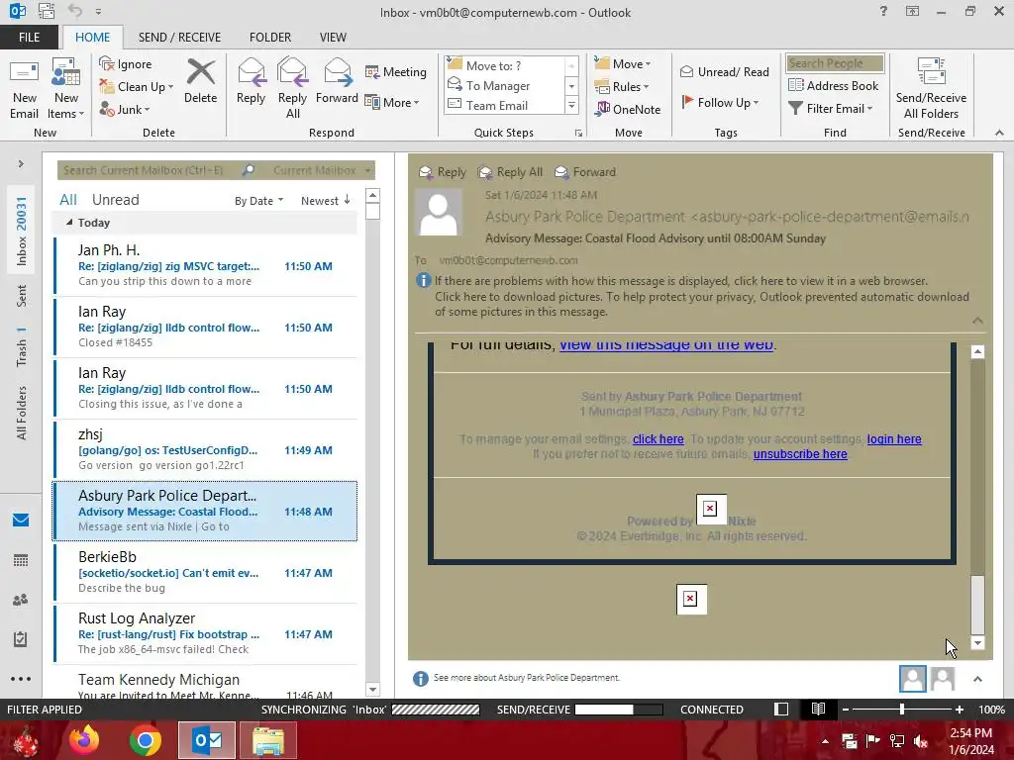
Task: Open the Current Mailbox scope dropdown
Action: 322,170
